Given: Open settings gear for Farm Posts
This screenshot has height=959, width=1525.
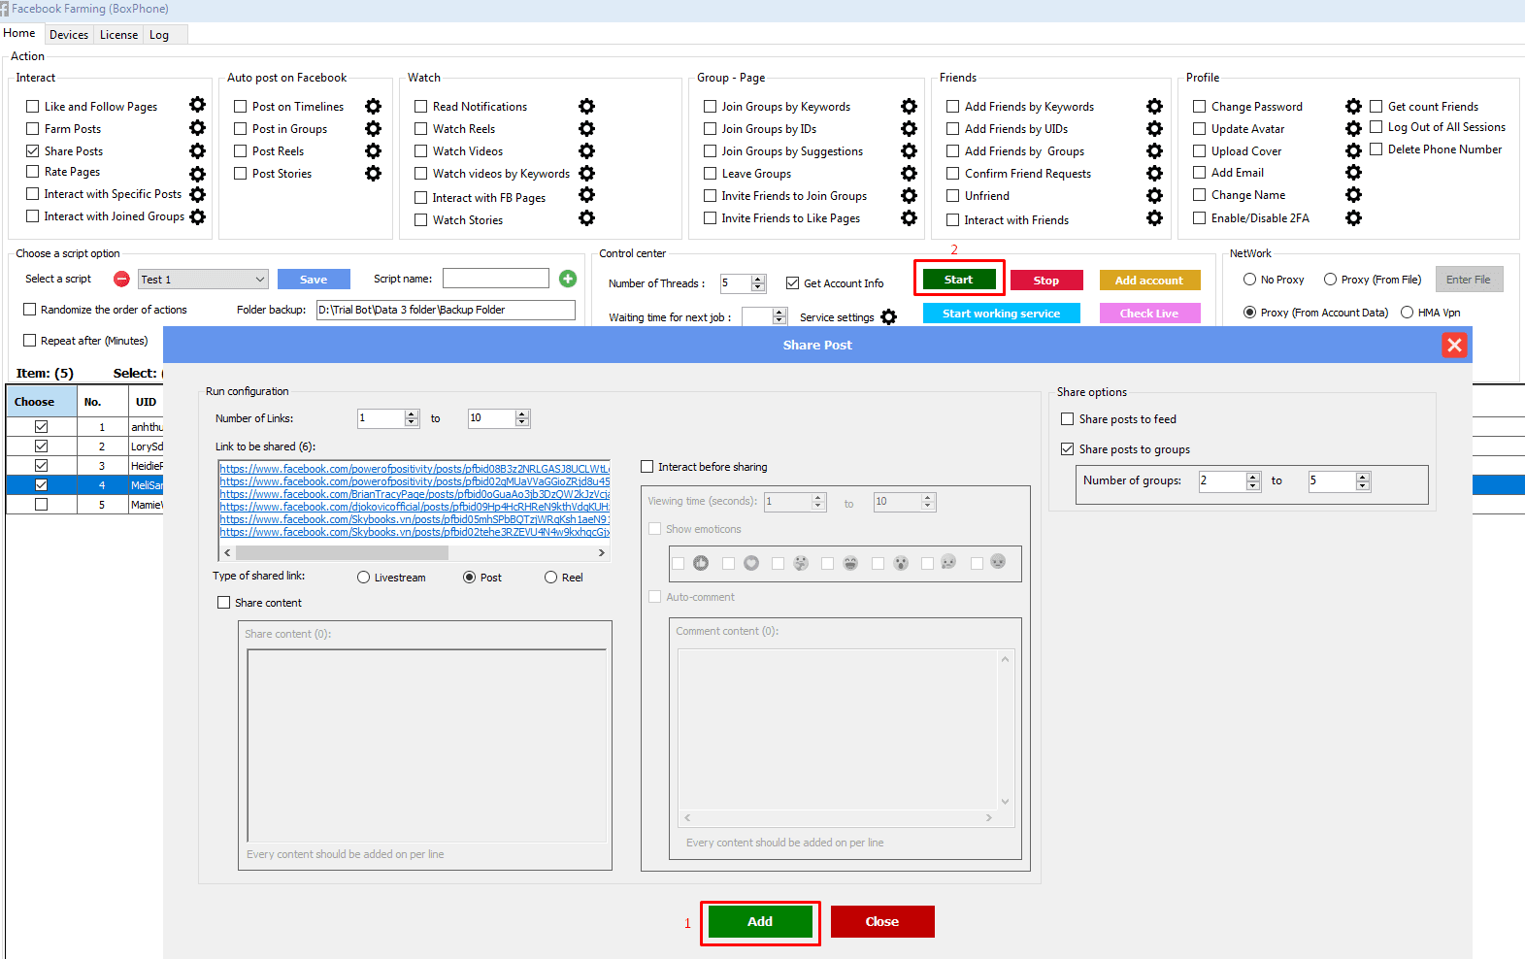Looking at the screenshot, I should [x=198, y=127].
